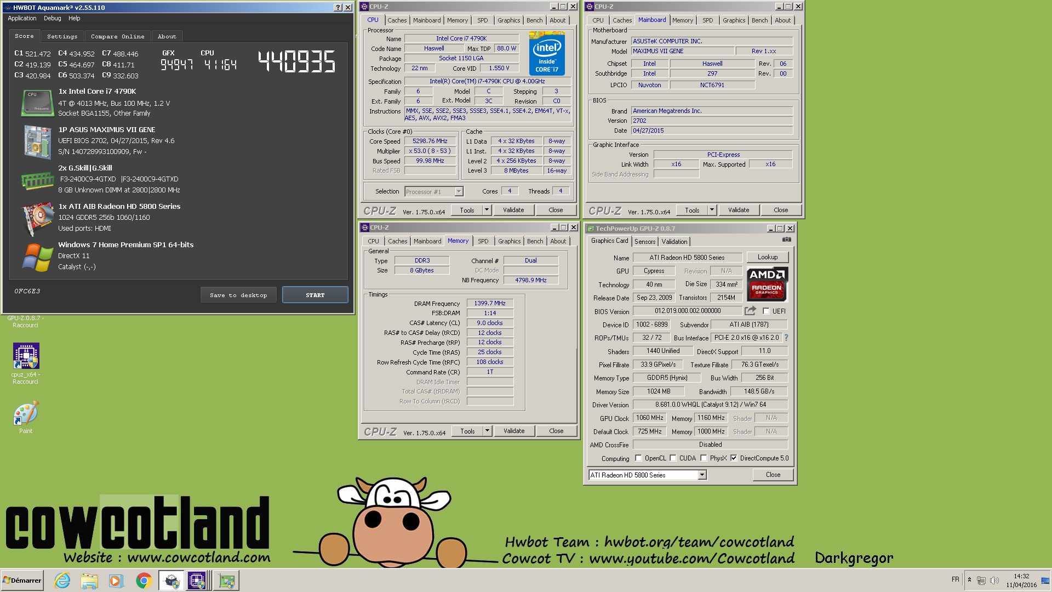
Task: Switch to Validation tab in GPU-Z
Action: coord(674,242)
